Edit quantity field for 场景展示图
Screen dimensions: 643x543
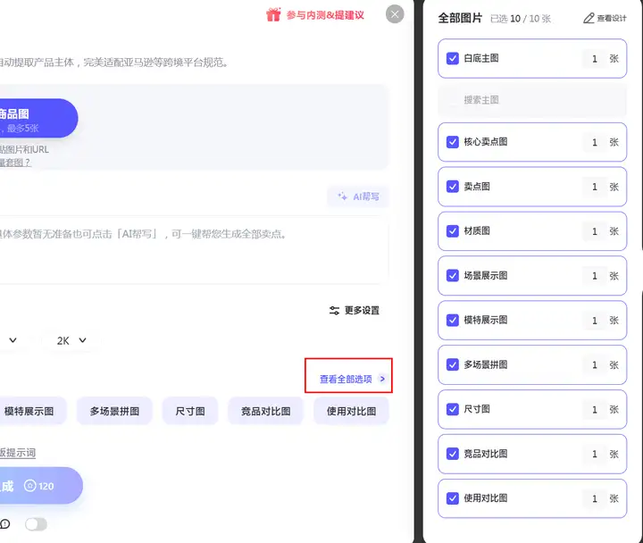595,276
